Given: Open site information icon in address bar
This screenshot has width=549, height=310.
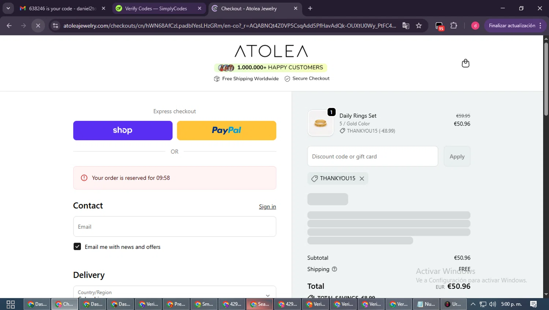Looking at the screenshot, I should point(55,26).
